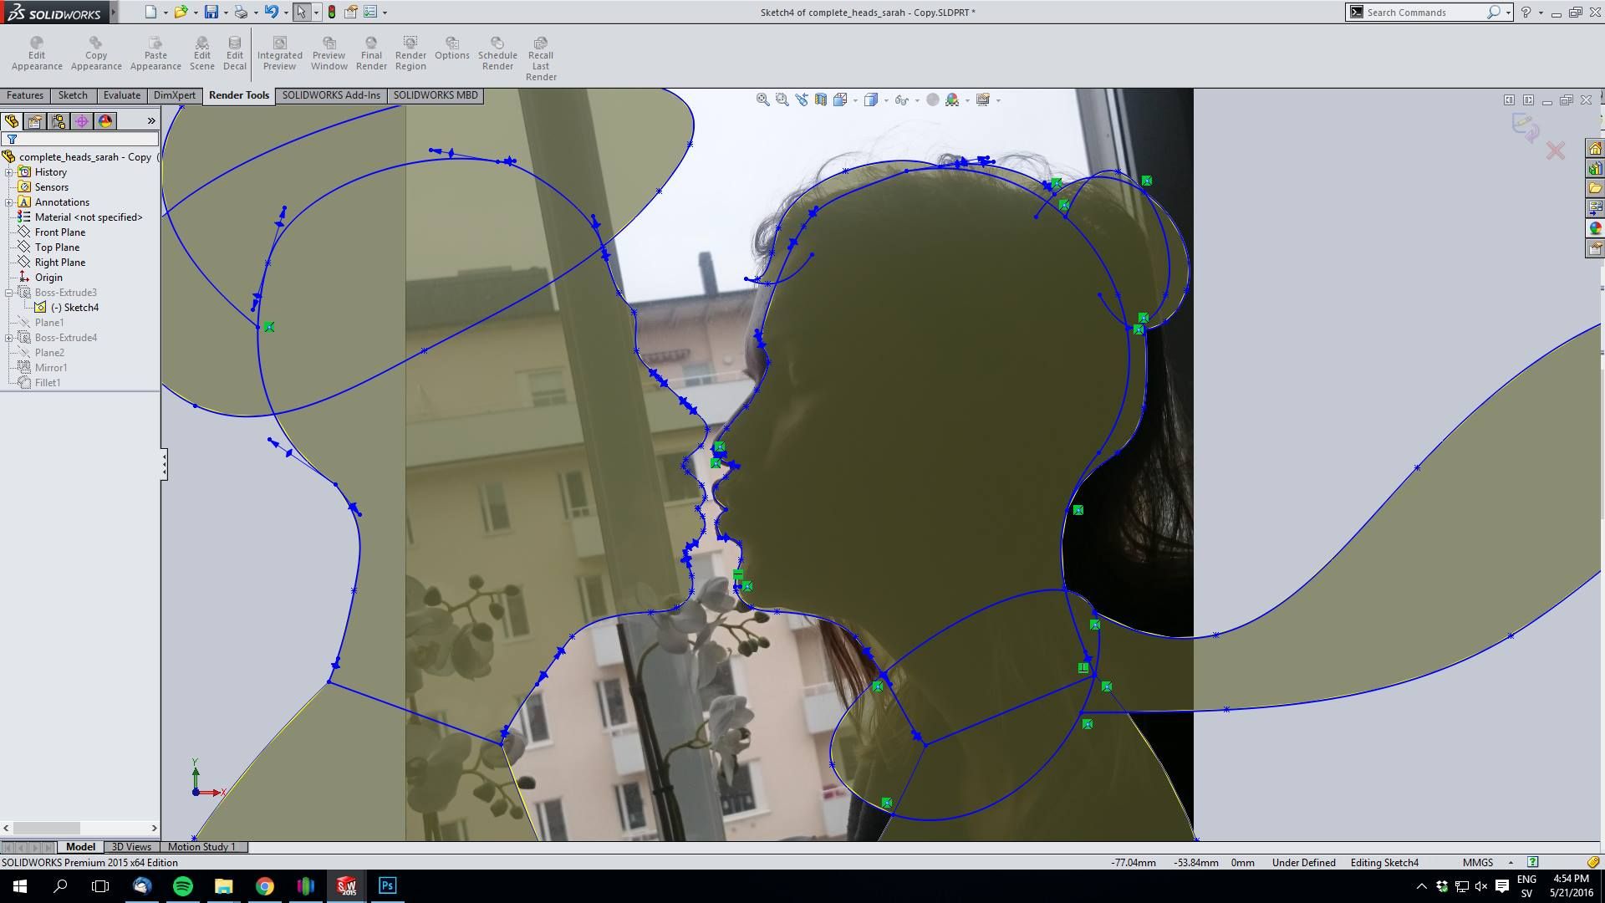
Task: Open the DisplayManager color ball icon
Action: [x=105, y=121]
